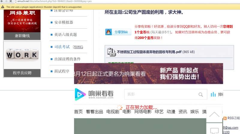
Task: Click the blue ranking bars icon
Action: click(213, 94)
